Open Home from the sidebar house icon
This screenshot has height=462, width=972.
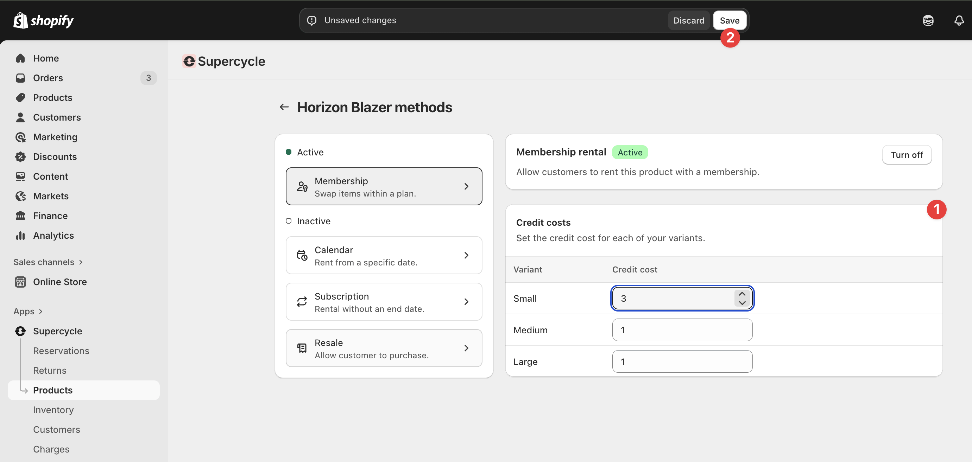pyautogui.click(x=21, y=58)
